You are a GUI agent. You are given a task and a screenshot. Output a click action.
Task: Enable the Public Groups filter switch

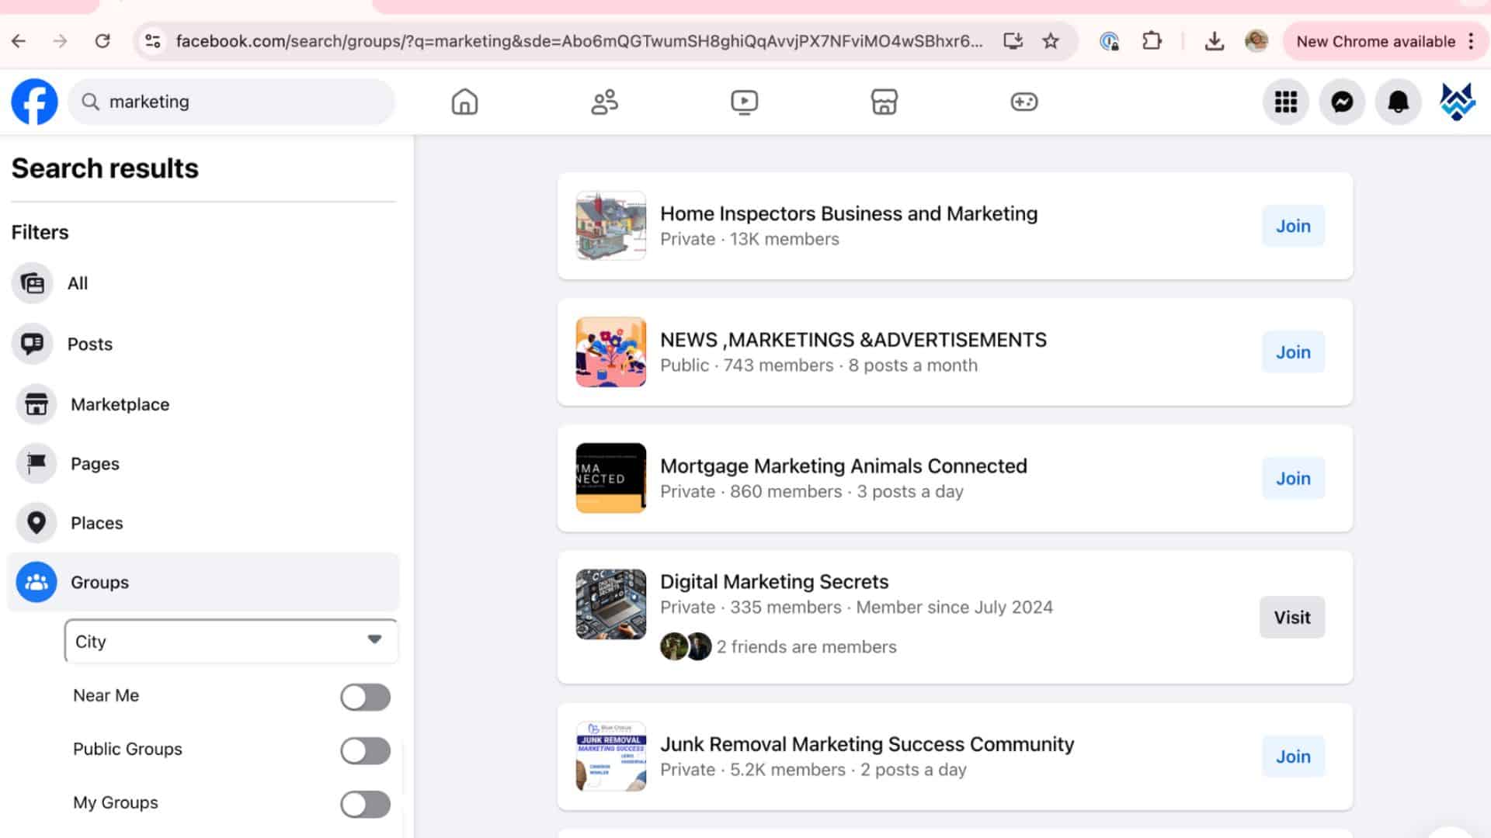365,750
